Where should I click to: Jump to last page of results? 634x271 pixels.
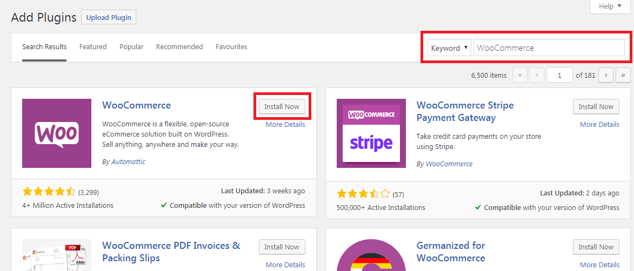coord(623,75)
